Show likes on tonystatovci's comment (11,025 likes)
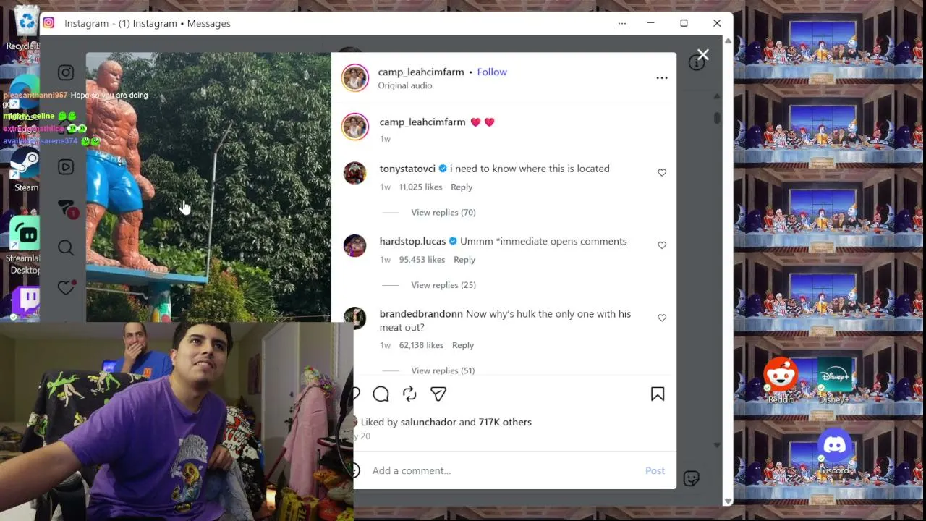 click(420, 187)
